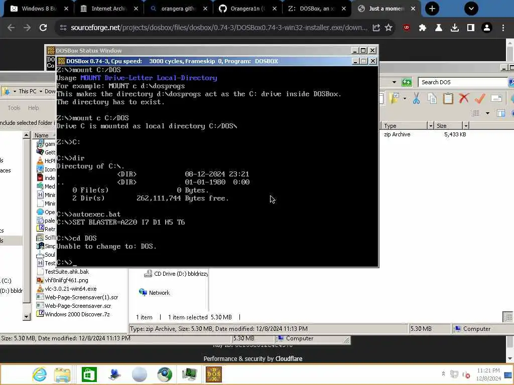Click the Copy icon in Explorer toolbar
Image resolution: width=514 pixels, height=385 pixels.
(432, 98)
